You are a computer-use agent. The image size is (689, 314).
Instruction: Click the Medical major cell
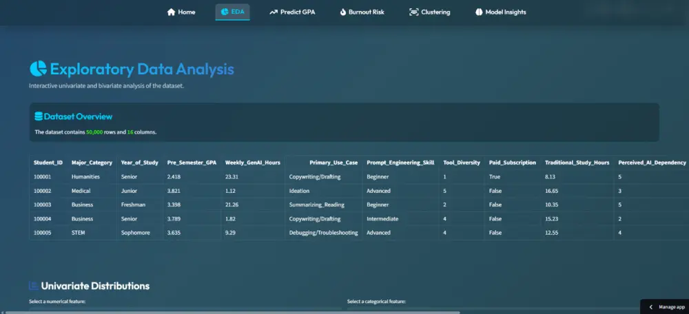coord(92,191)
